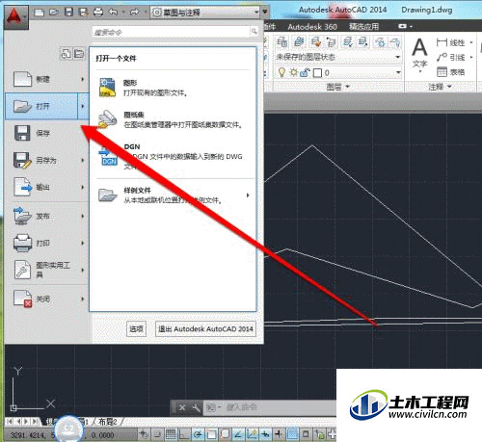Click the 选项 options button

coord(136,329)
